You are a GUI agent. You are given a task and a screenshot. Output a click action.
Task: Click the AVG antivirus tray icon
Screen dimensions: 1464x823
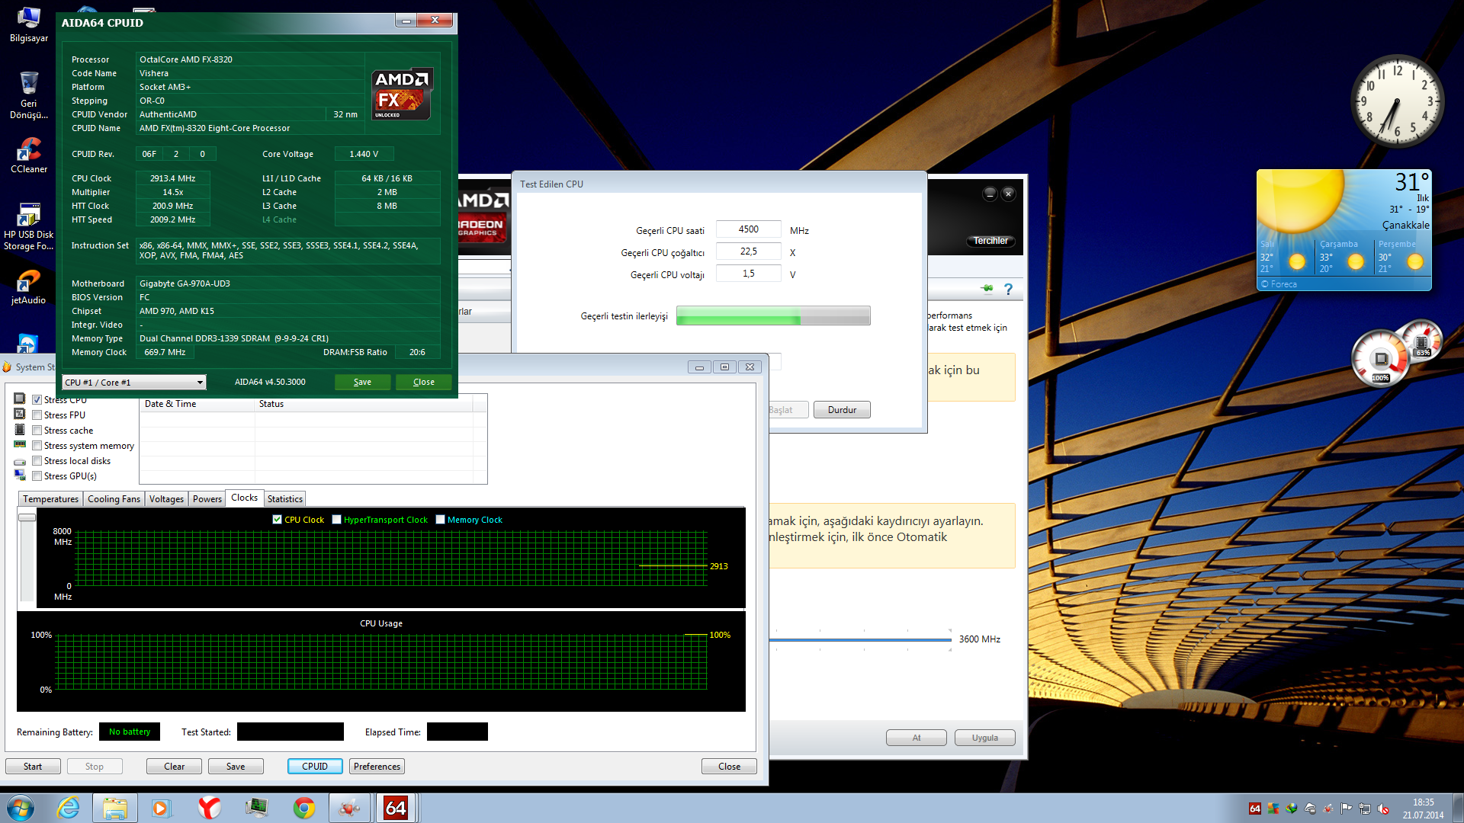(x=1273, y=809)
